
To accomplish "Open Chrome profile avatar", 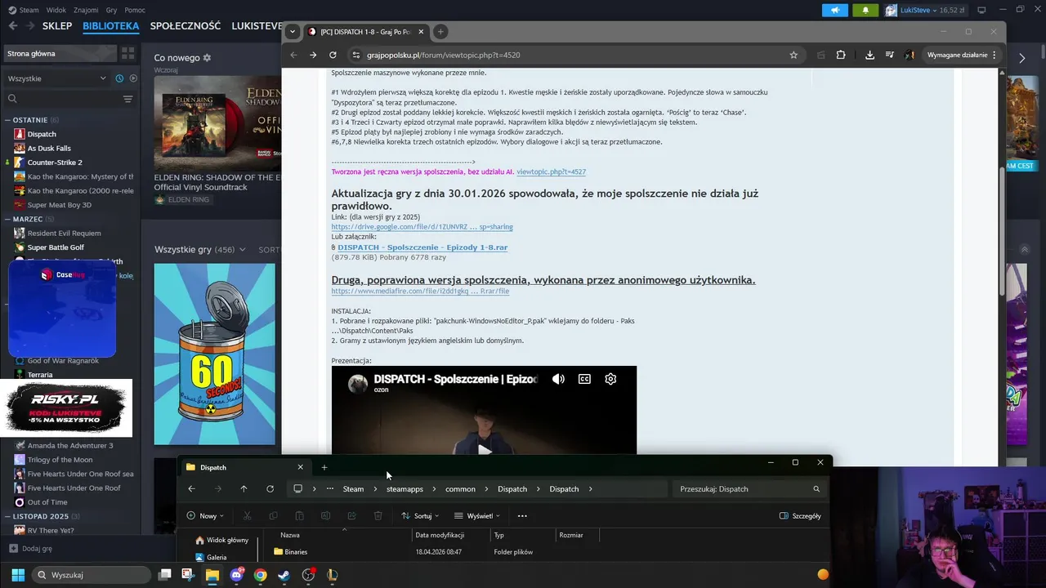I will point(909,55).
